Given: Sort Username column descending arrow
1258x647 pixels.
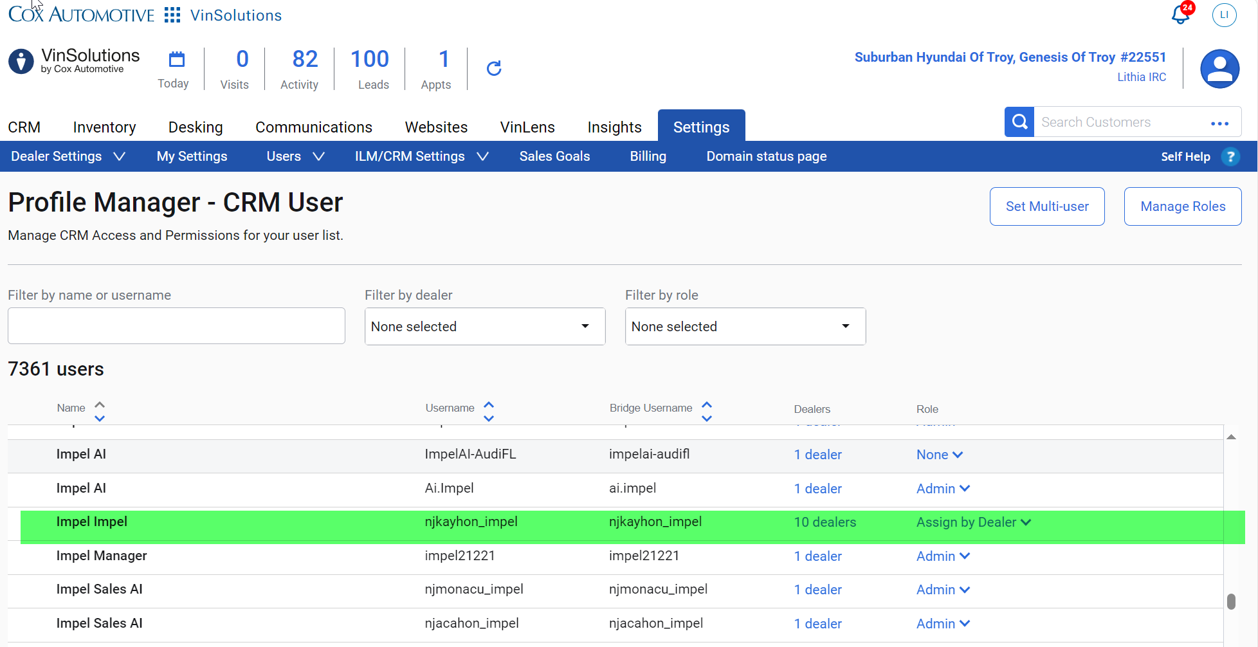Looking at the screenshot, I should pyautogui.click(x=489, y=418).
